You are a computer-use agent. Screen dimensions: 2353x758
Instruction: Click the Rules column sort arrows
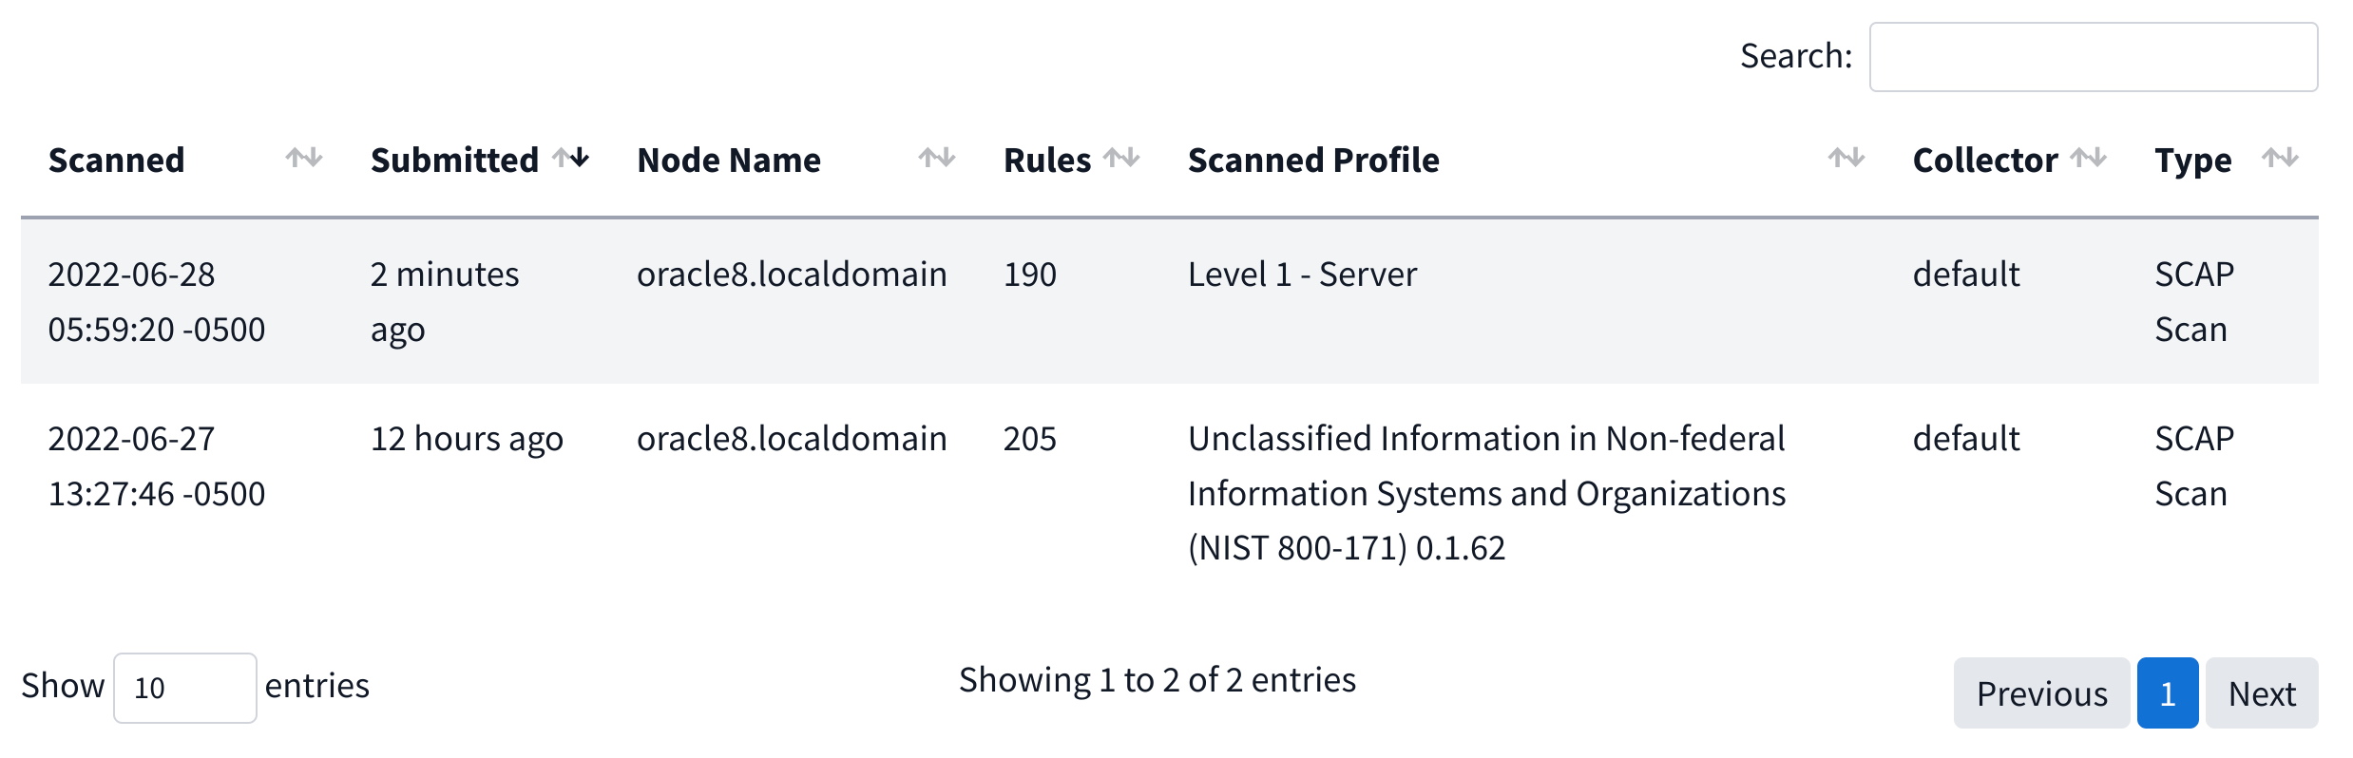tap(1121, 159)
